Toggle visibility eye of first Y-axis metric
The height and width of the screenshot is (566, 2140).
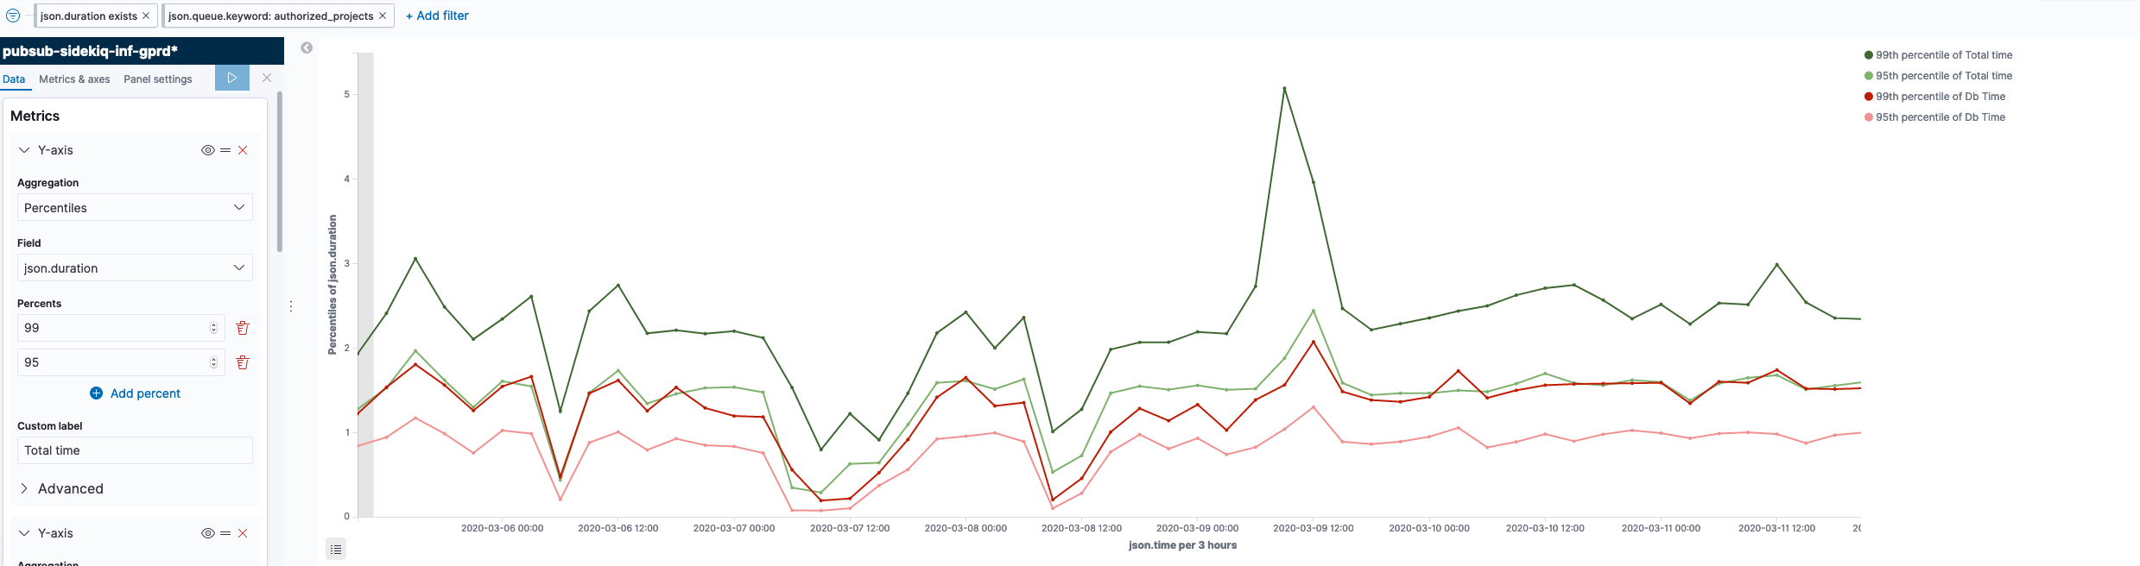[207, 150]
